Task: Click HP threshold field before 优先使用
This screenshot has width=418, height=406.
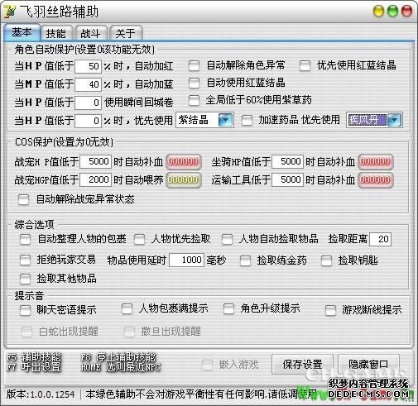Action: tap(88, 121)
